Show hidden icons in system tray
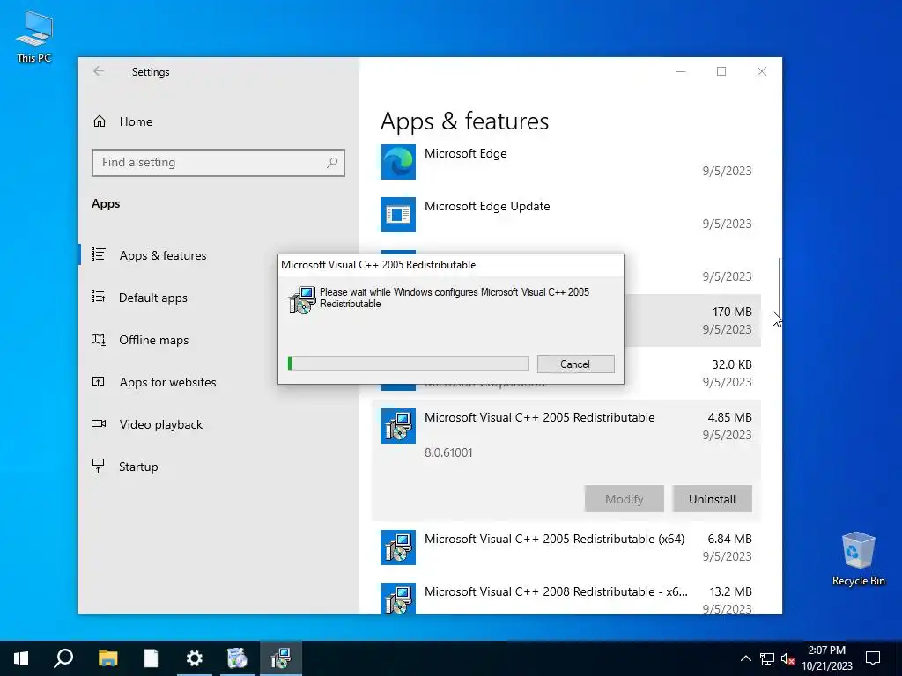902x676 pixels. (745, 658)
